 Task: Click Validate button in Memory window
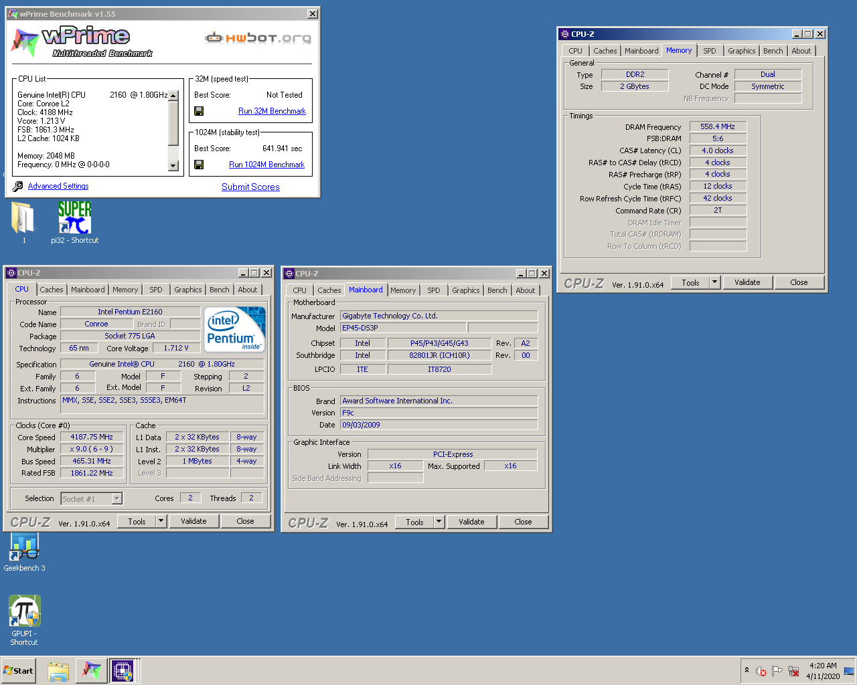[747, 282]
